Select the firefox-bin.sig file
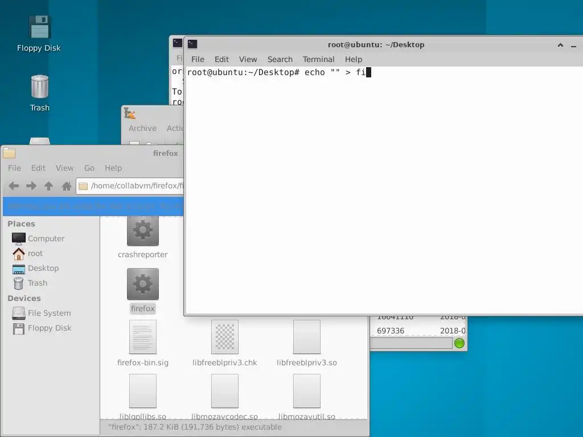 pyautogui.click(x=143, y=337)
